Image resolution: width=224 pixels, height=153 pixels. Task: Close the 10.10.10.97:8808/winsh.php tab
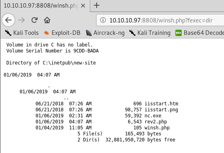(x=83, y=6)
